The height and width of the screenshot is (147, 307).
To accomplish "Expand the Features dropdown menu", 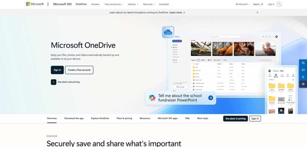I will pos(133,4).
